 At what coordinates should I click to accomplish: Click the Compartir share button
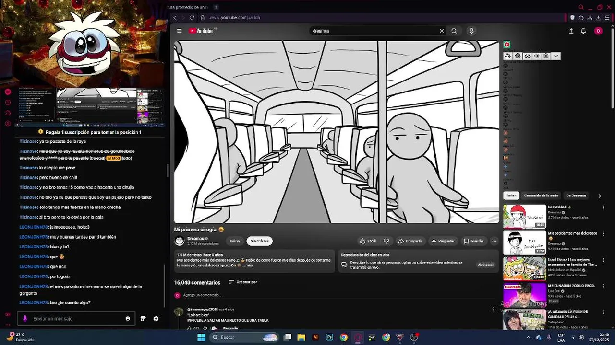410,241
